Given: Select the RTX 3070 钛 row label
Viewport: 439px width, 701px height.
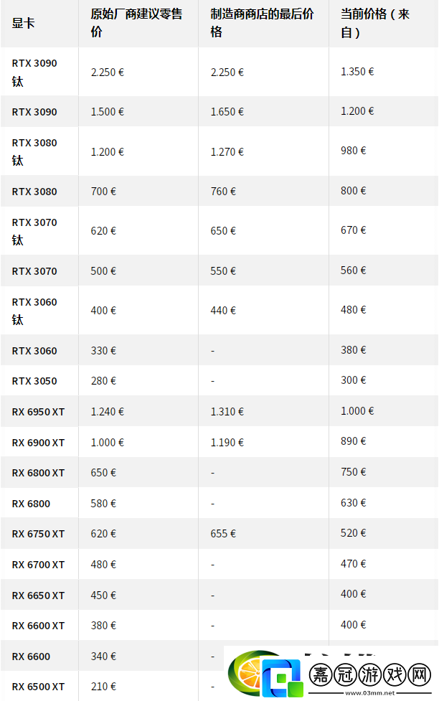Looking at the screenshot, I should [34, 231].
